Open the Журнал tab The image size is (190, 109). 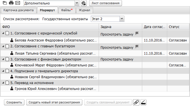coord(84,10)
